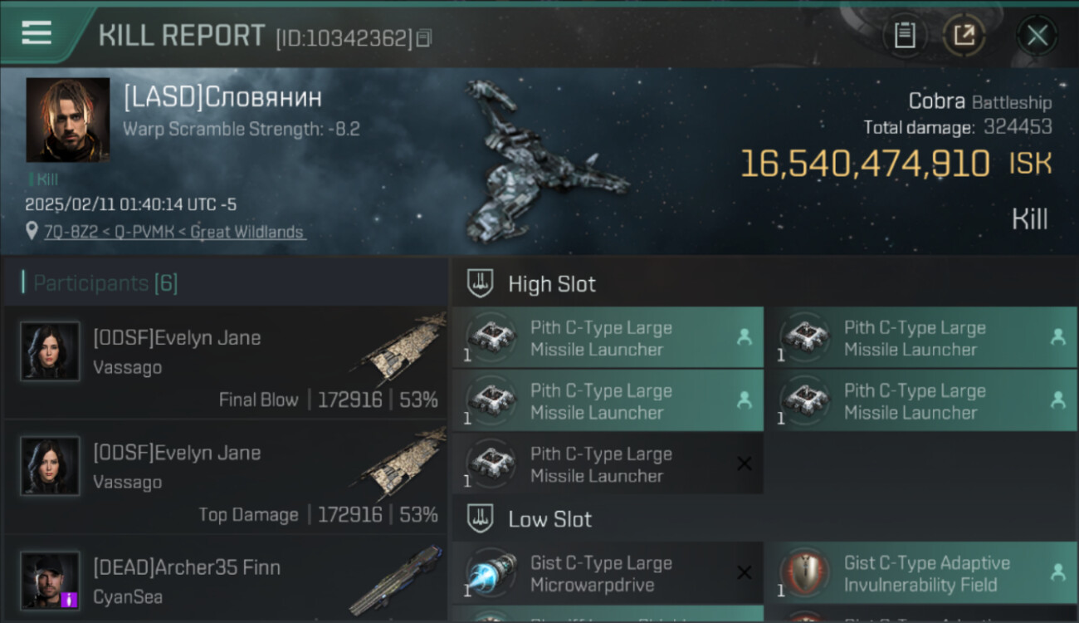
Task: Copy the kill report ID icon
Action: coord(424,38)
